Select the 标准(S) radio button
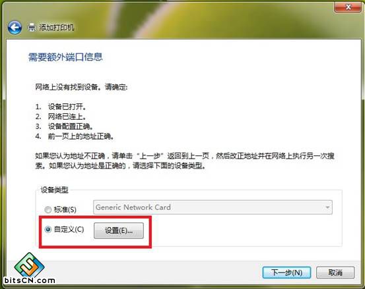Screen dimensions: 365x289 (x=48, y=209)
